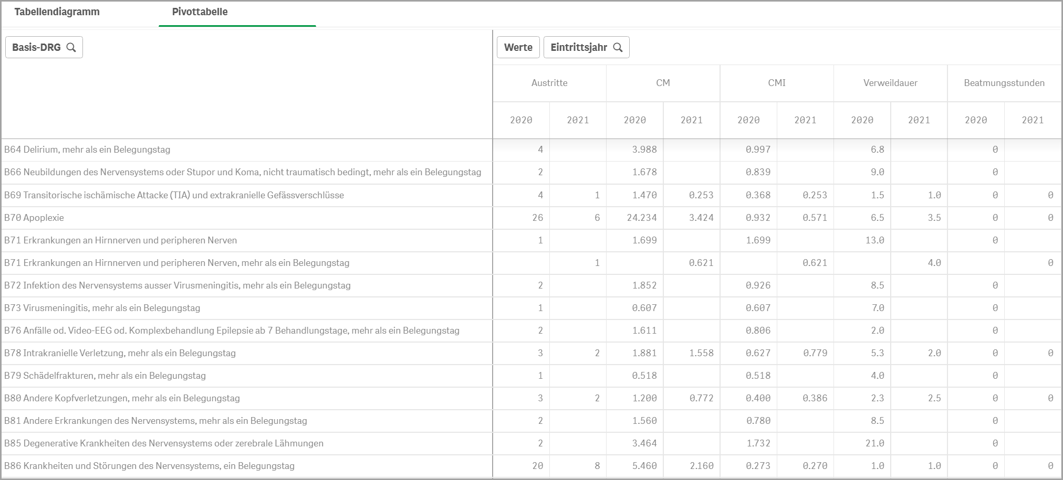The width and height of the screenshot is (1063, 480).
Task: Click the CM column header
Action: [663, 83]
